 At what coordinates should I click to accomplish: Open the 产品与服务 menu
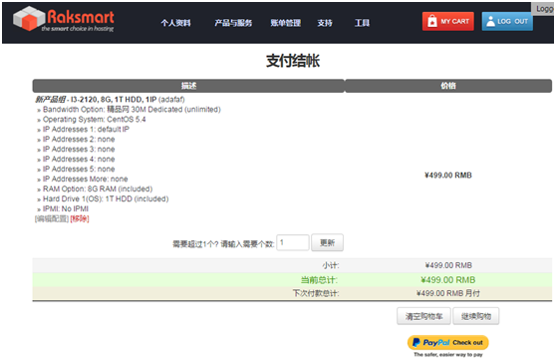click(233, 23)
